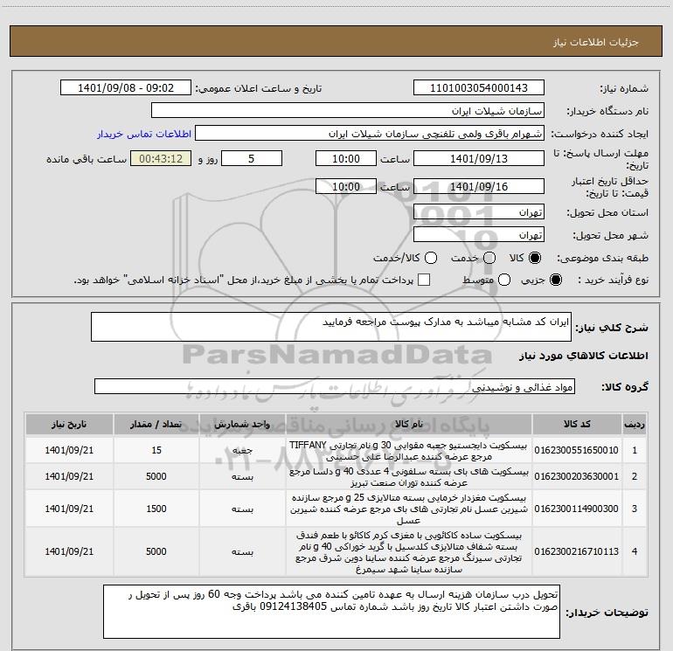
Task: Click general description field ایران کد مشابه
Action: (x=331, y=327)
